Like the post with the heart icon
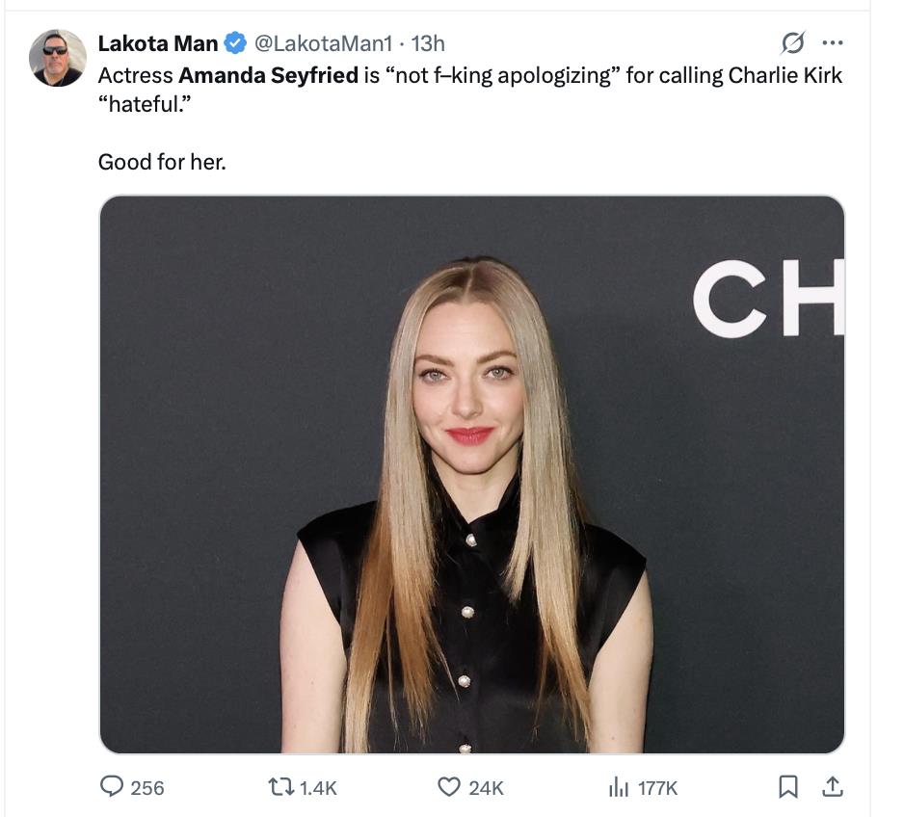This screenshot has height=817, width=904. click(x=448, y=787)
